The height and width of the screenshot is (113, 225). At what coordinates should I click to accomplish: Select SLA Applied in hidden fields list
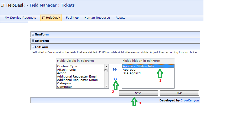131,73
